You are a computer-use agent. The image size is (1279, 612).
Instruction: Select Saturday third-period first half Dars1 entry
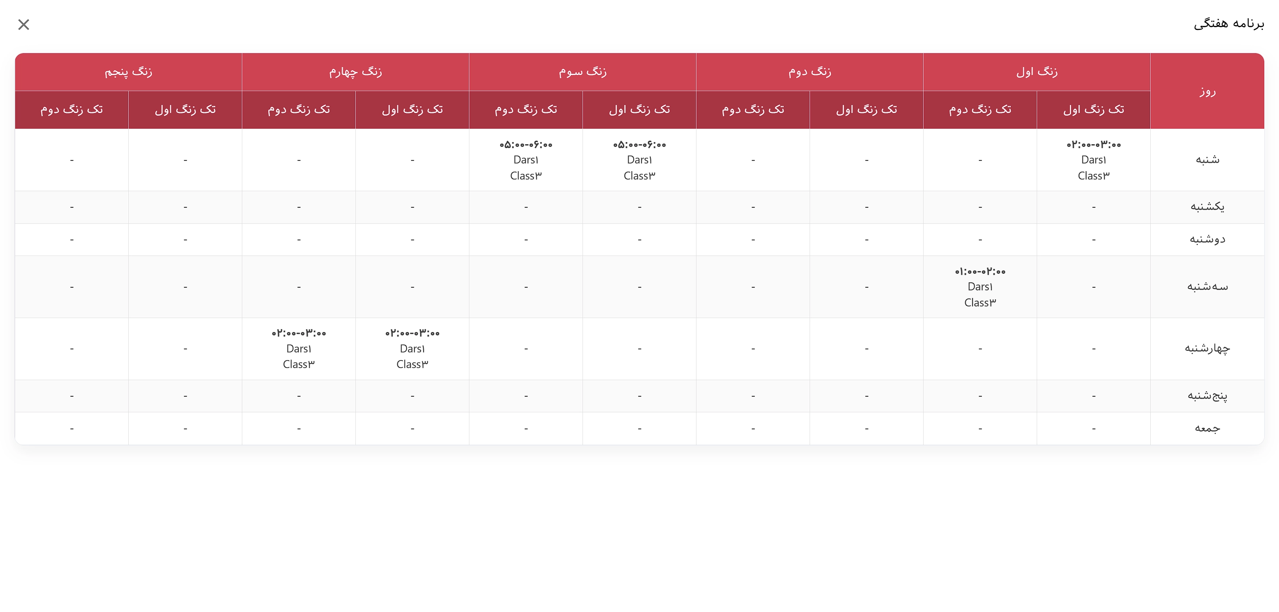[639, 159]
